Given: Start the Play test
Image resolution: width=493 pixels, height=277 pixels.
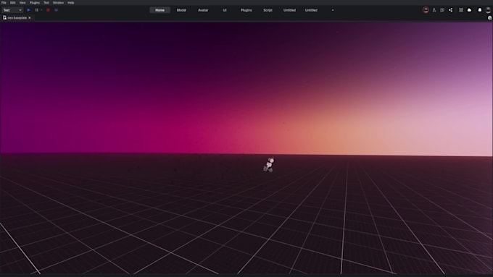Looking at the screenshot, I should click(x=28, y=10).
